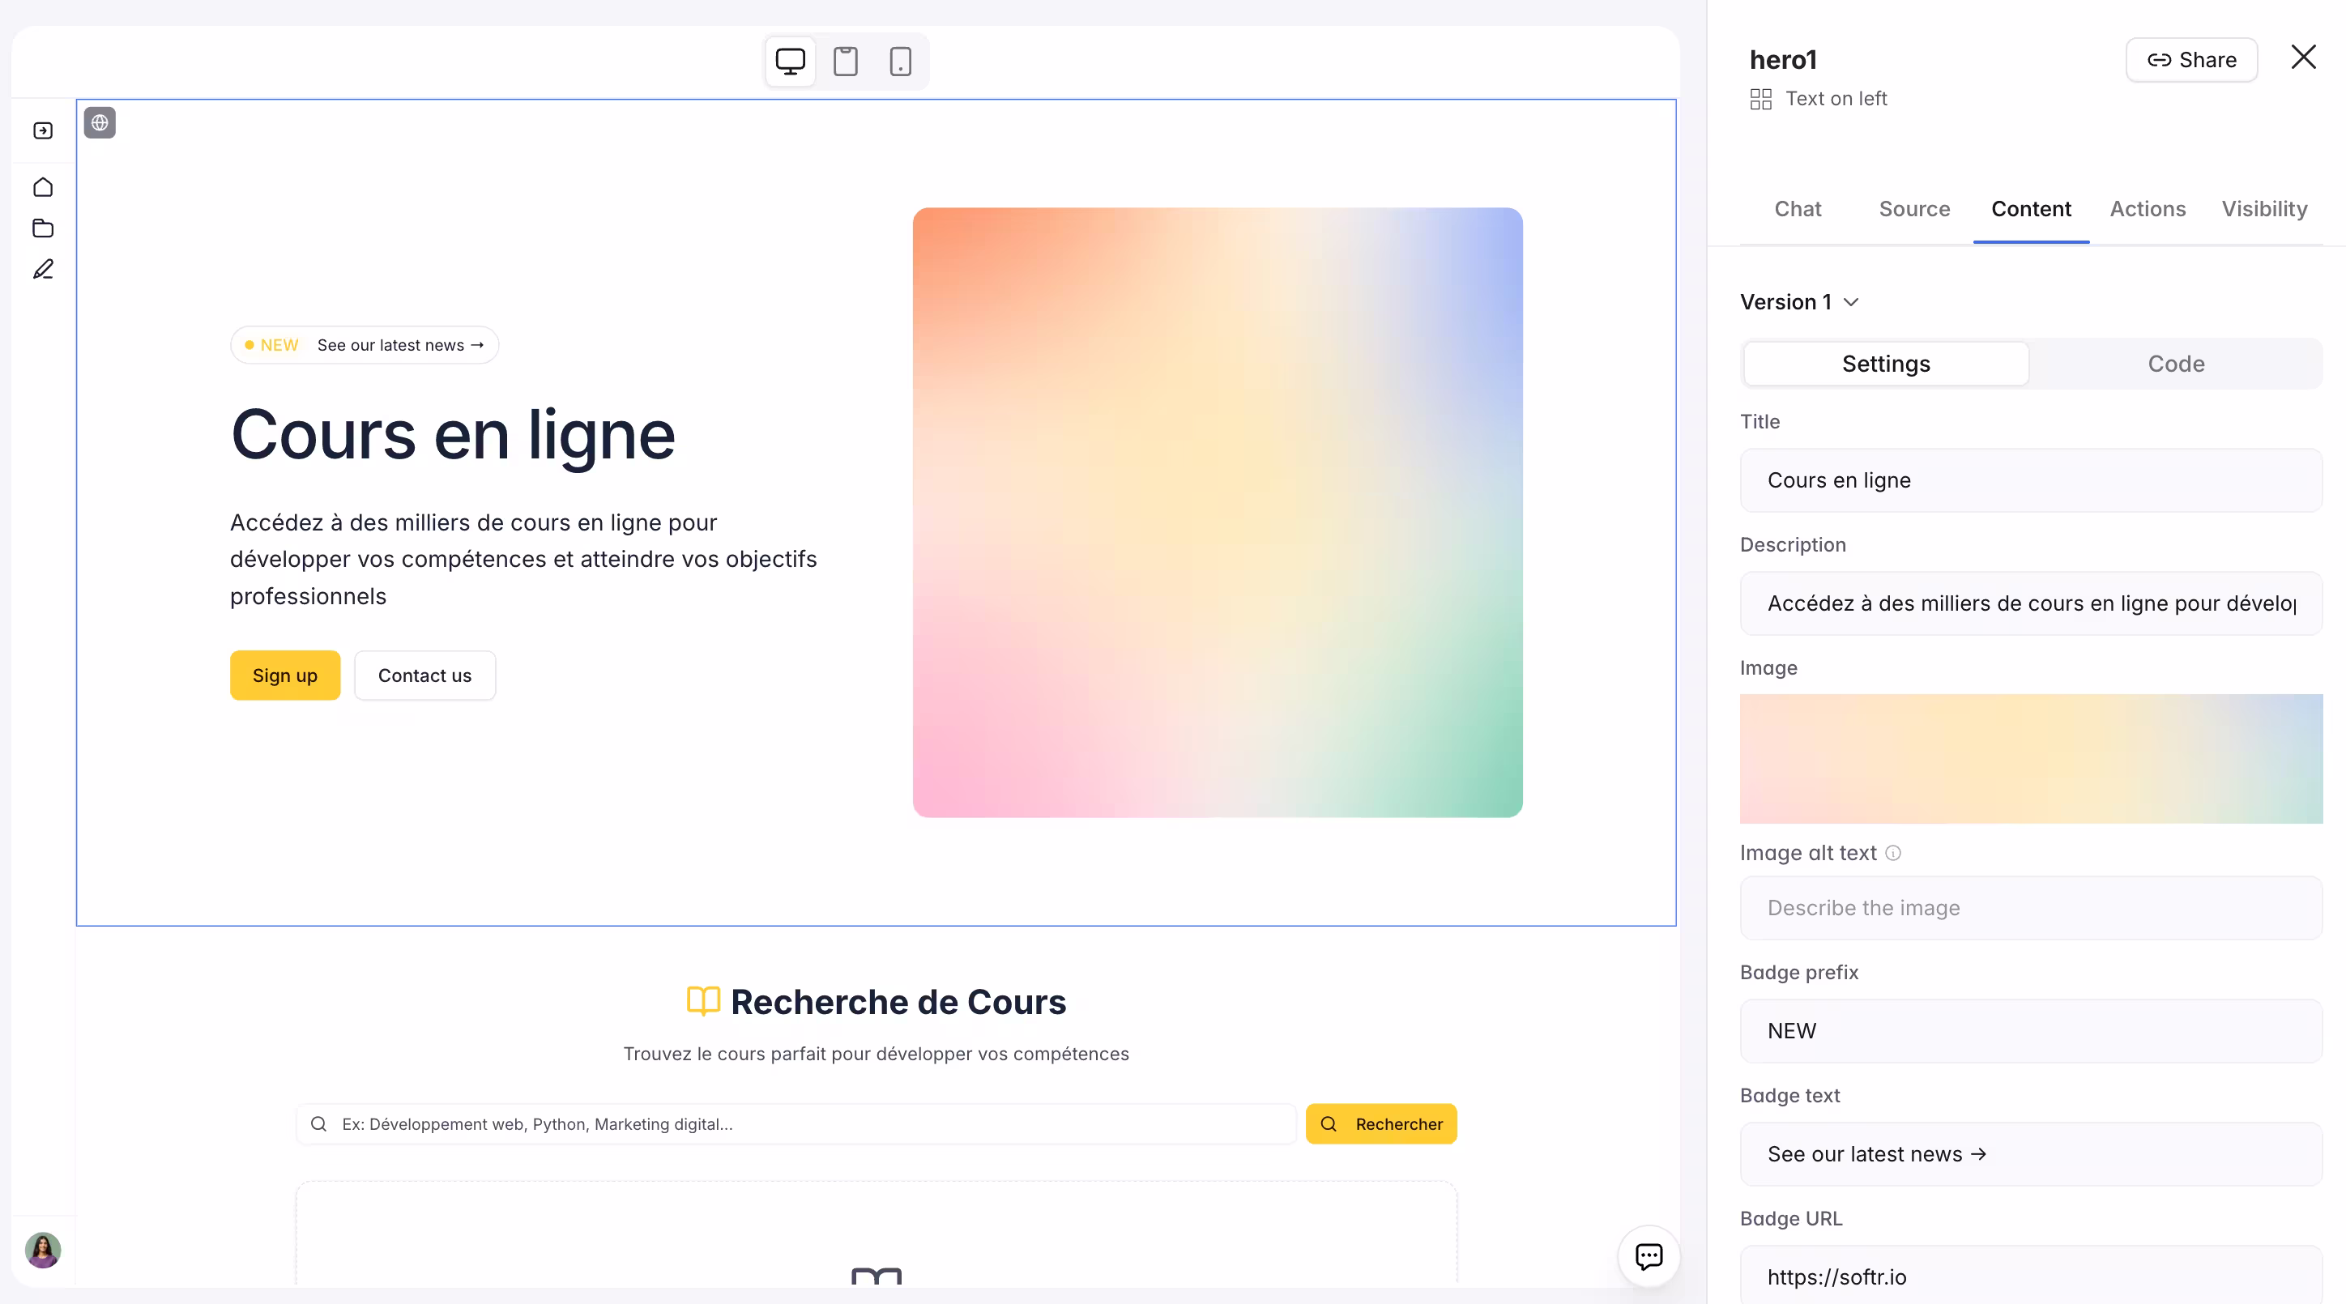
Task: Click the Describe the image input field
Action: tap(2029, 908)
